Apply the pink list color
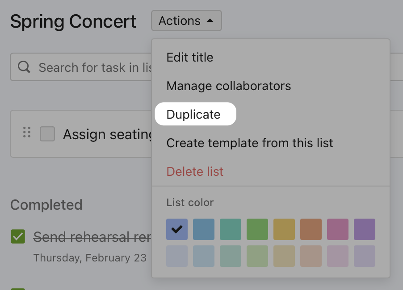This screenshot has height=290, width=403. tap(338, 229)
